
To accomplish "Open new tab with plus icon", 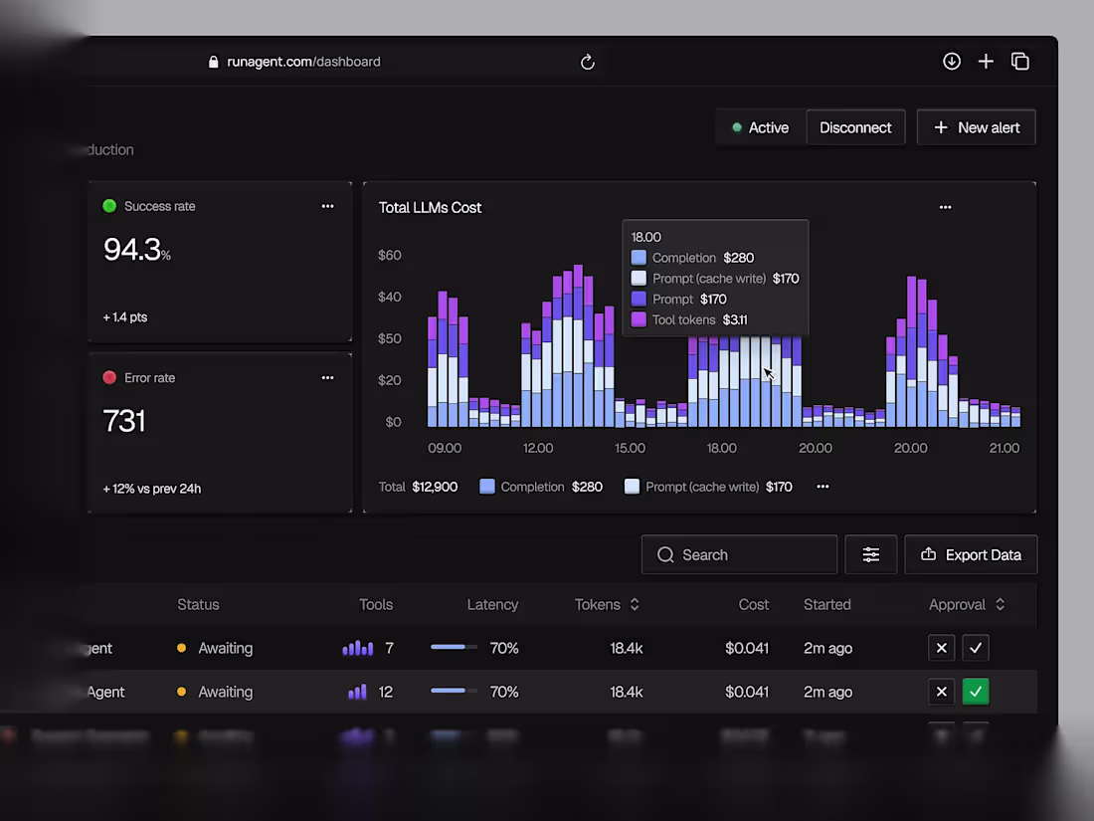I will (986, 62).
